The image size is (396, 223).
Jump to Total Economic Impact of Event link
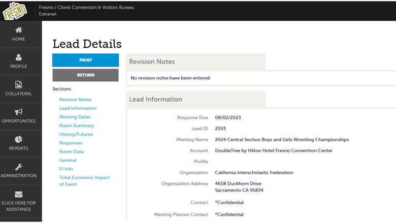point(84,181)
